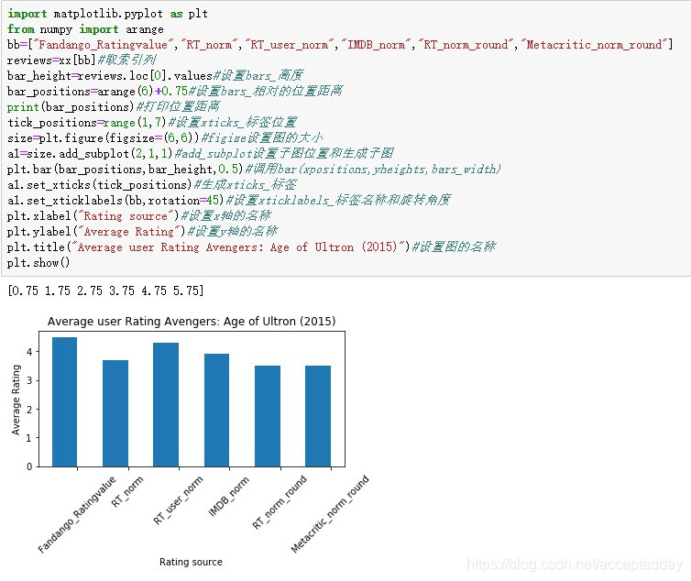This screenshot has height=581, width=691.
Task: Click the chart title 'Average user Rating Avengers'
Action: (x=192, y=321)
